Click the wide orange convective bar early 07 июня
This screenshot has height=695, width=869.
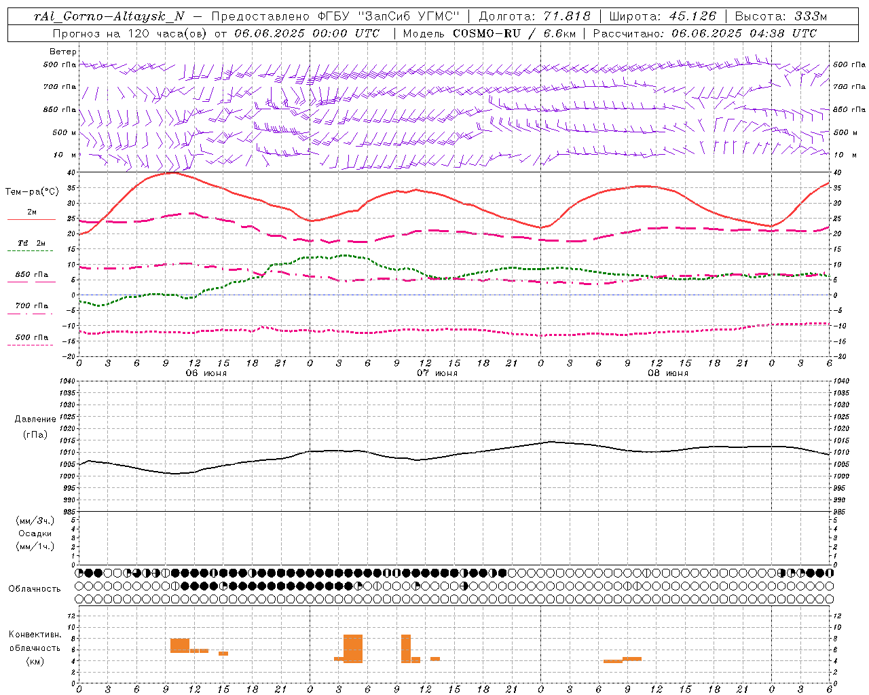pyautogui.click(x=353, y=649)
